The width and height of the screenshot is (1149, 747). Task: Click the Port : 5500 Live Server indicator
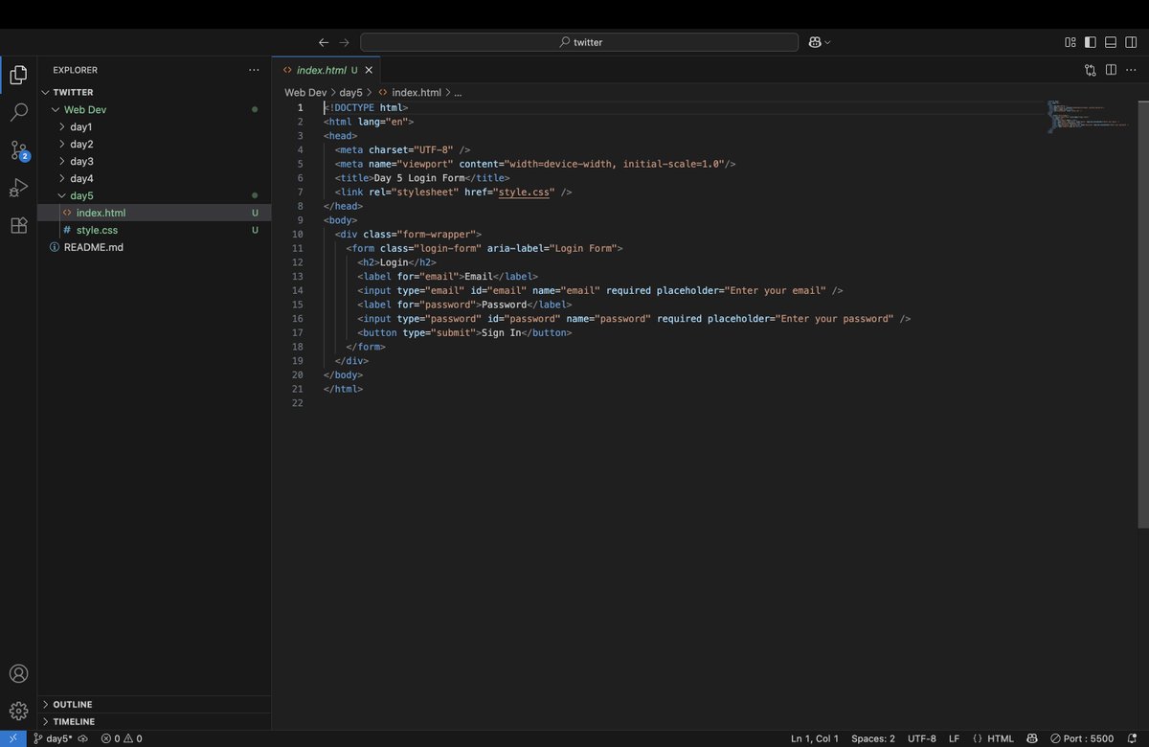pyautogui.click(x=1082, y=738)
